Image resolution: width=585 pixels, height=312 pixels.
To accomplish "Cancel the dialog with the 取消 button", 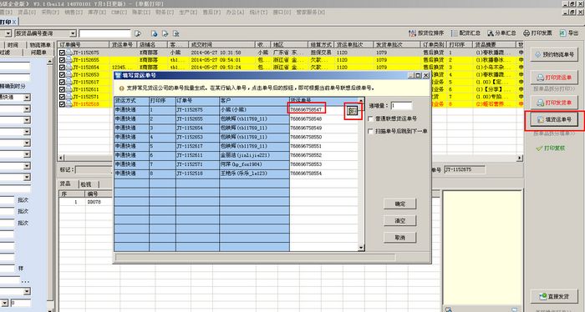I will point(400,238).
